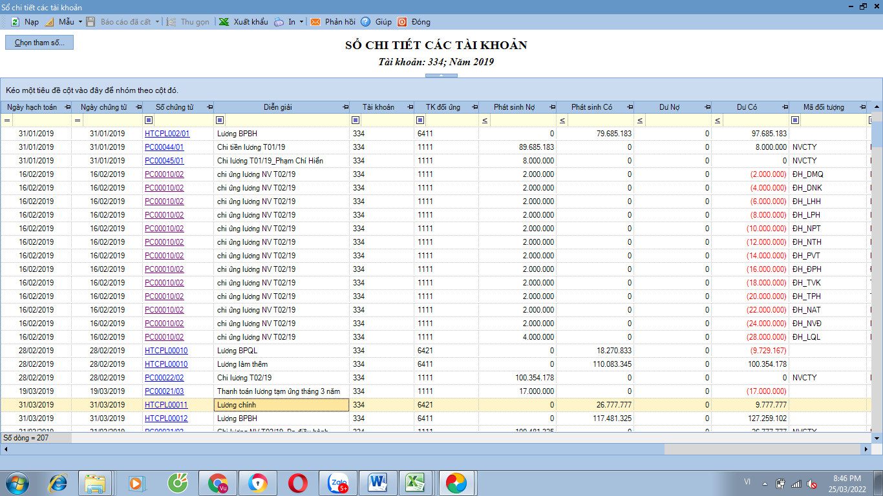Pin the Ngày hạch toán column
883x496 pixels.
pyautogui.click(x=67, y=107)
